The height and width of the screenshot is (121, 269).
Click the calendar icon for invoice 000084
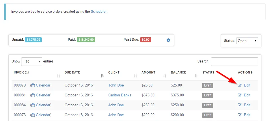(x=33, y=105)
